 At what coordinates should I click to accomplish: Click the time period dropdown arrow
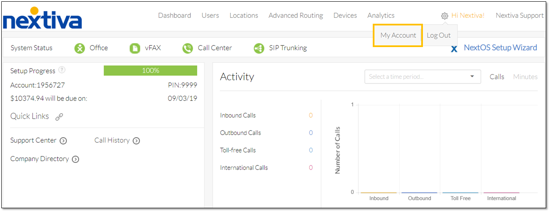click(472, 77)
